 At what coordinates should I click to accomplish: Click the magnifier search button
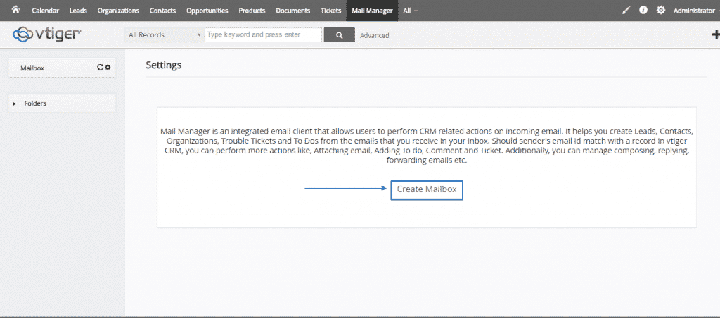pos(340,35)
